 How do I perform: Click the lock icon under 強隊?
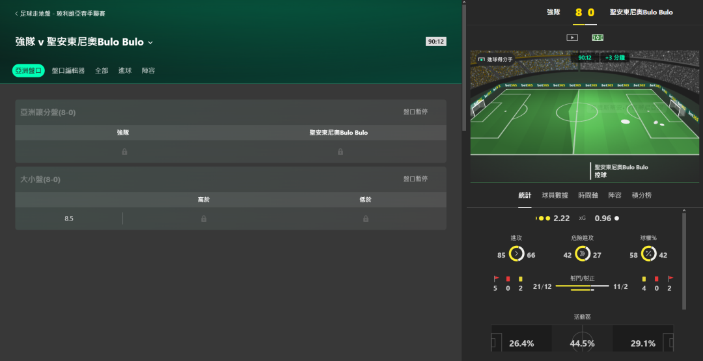pyautogui.click(x=124, y=152)
